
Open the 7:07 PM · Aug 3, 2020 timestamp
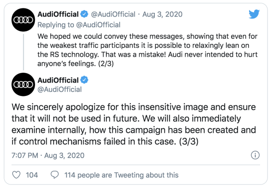[x=48, y=155]
